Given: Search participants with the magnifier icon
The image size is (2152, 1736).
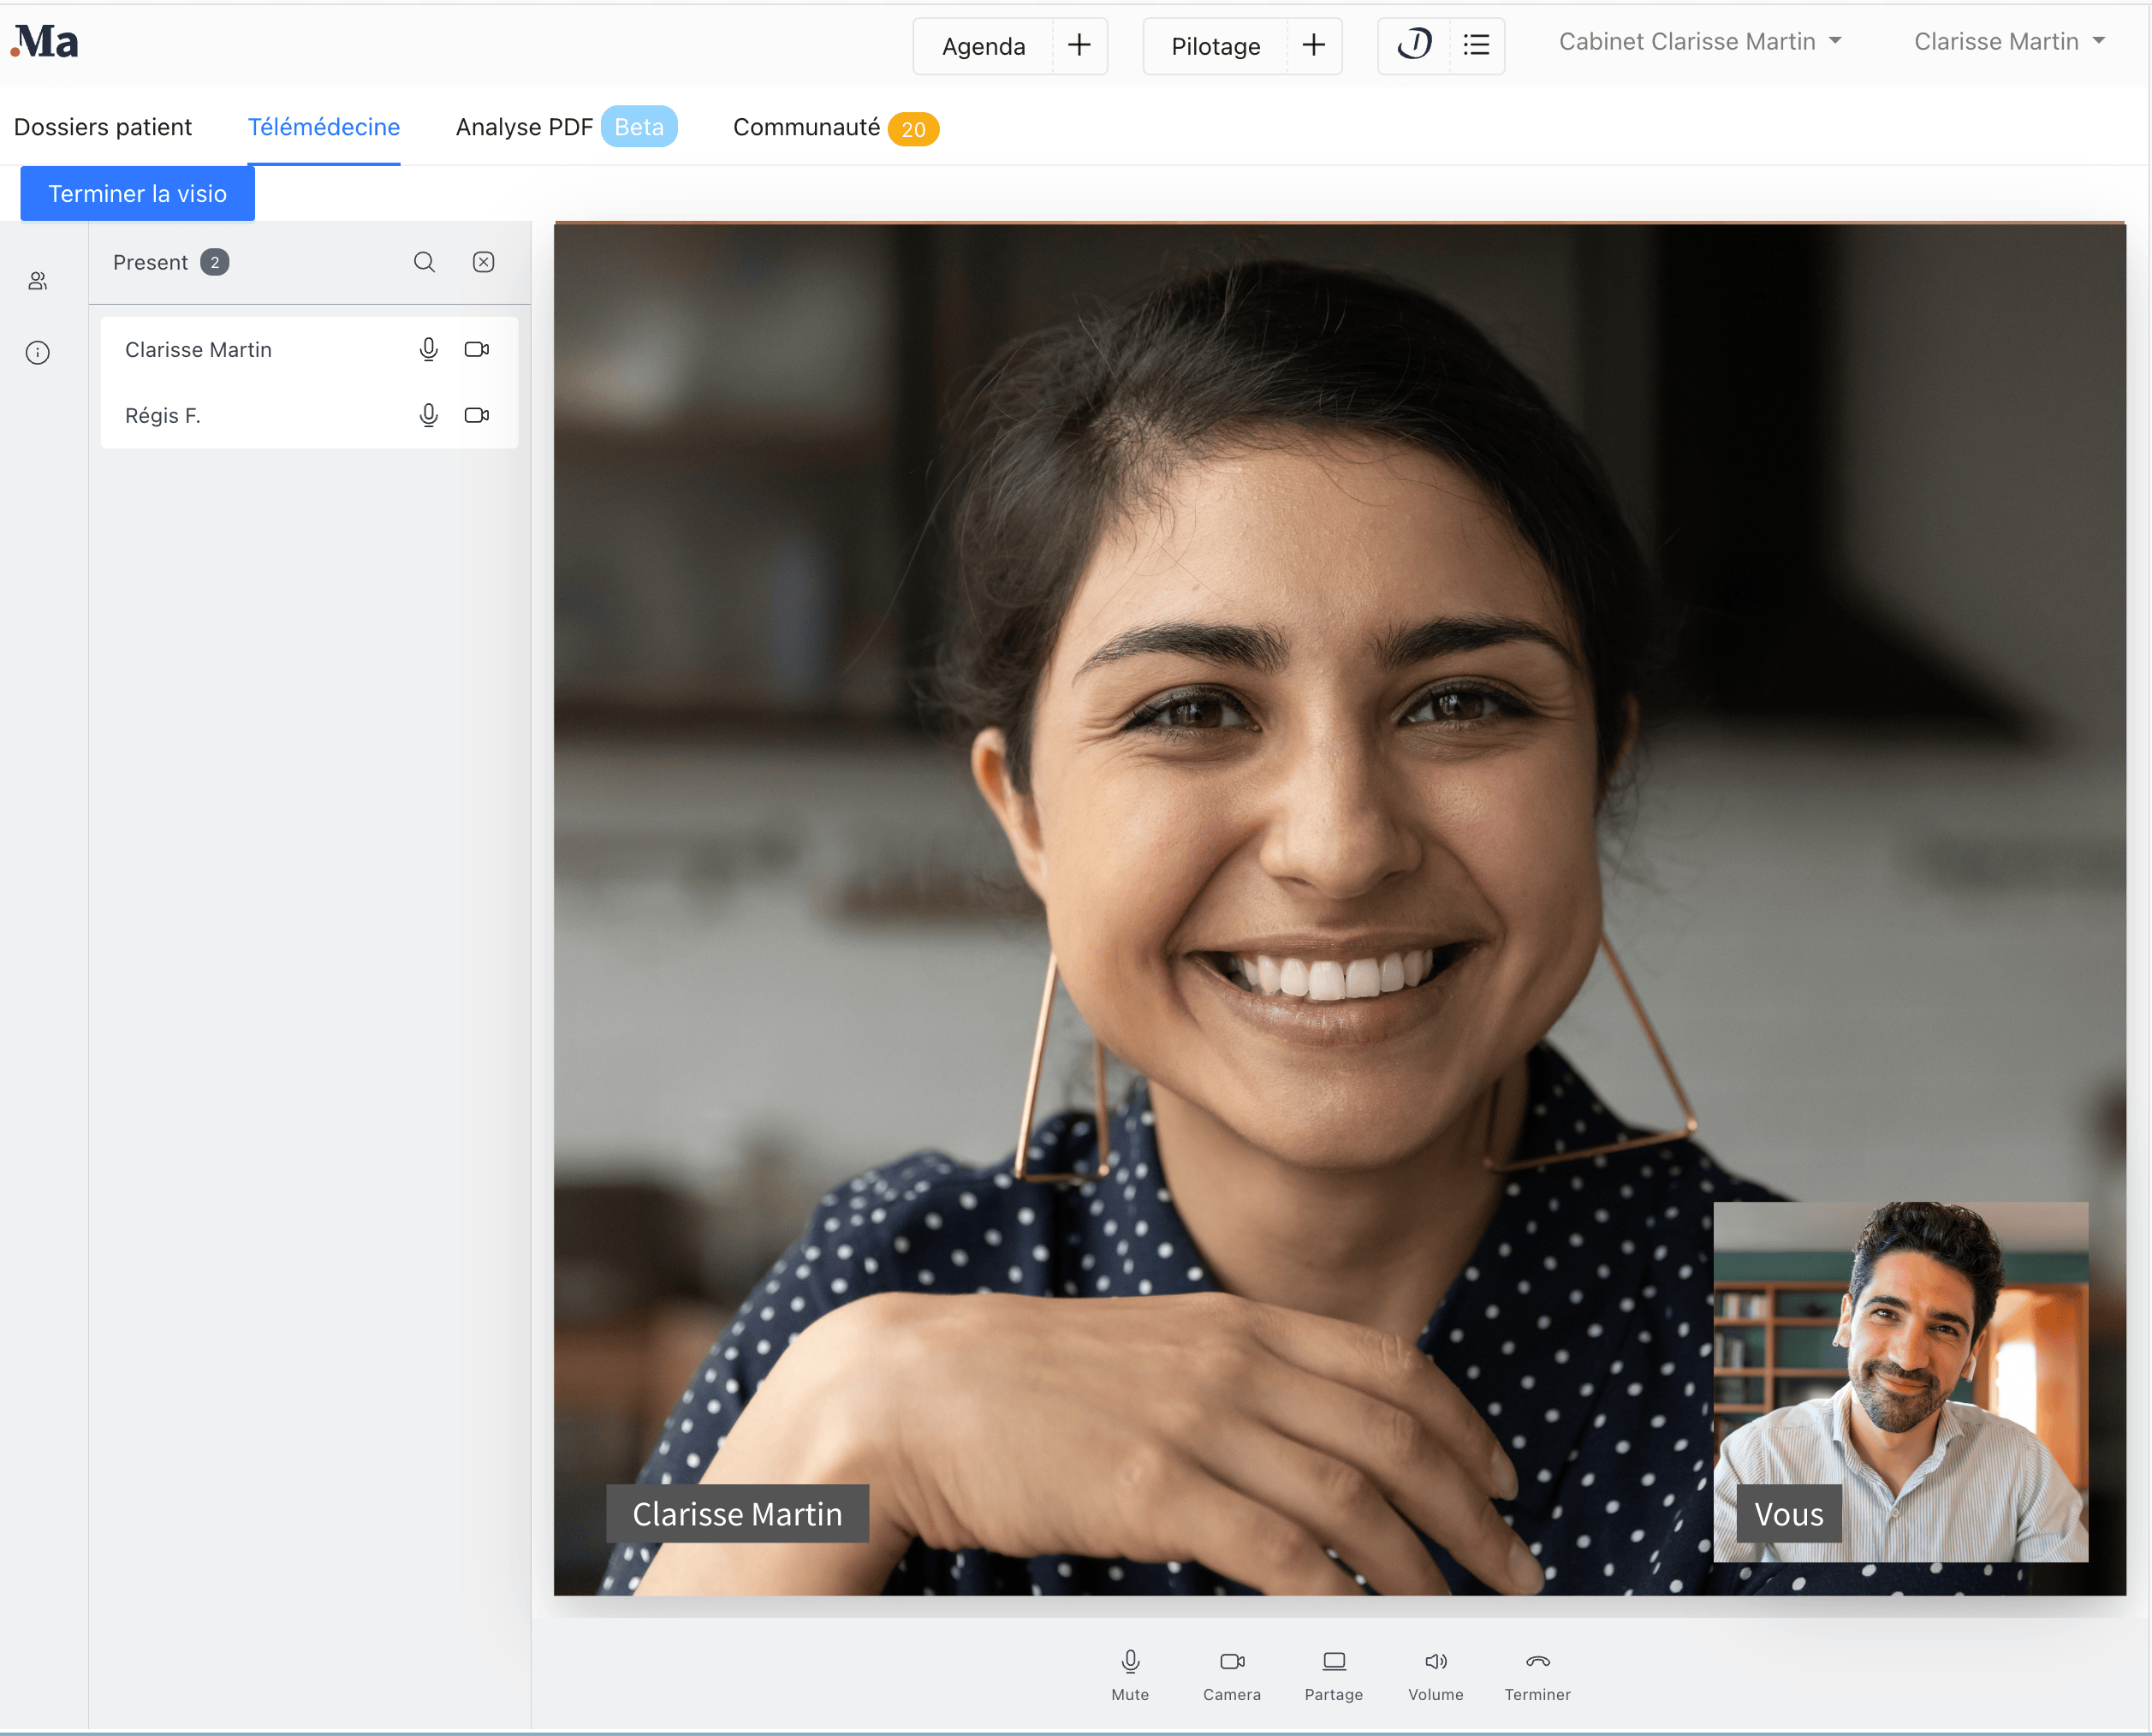Looking at the screenshot, I should point(424,262).
